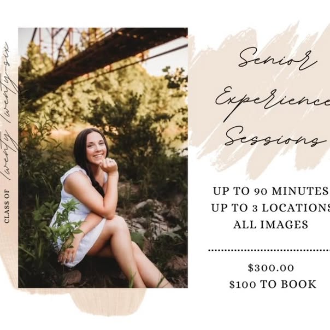The image size is (330, 330).
Task: Click the vertical 'twenty twenty-six' script text
Action: click(9, 111)
